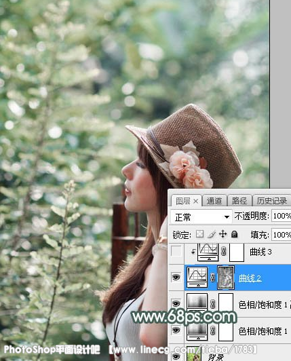Select the 背景 layer name
The height and width of the screenshot is (361, 291).
click(216, 358)
